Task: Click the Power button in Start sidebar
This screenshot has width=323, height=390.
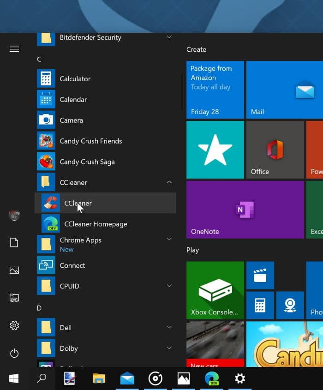Action: [14, 353]
